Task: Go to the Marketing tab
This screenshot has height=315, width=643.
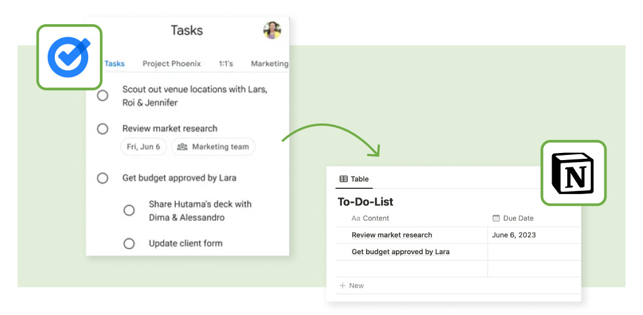Action: 269,63
